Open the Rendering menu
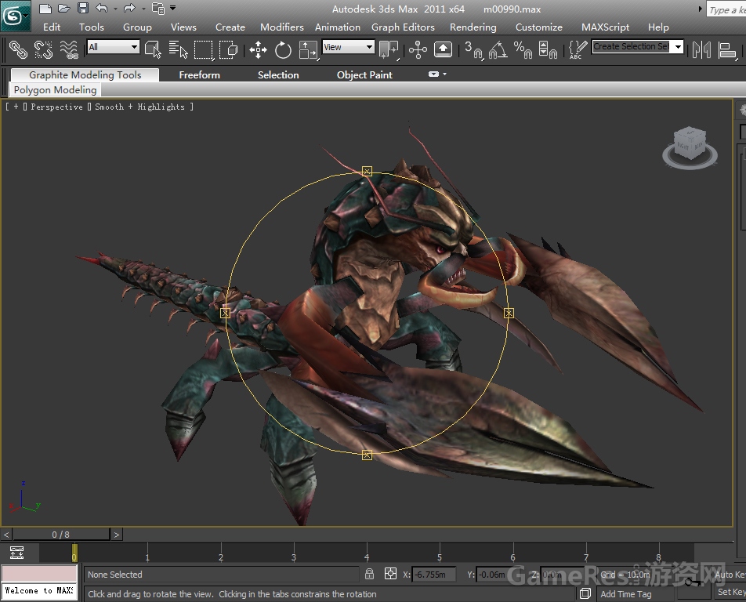The height and width of the screenshot is (602, 746). pyautogui.click(x=473, y=27)
